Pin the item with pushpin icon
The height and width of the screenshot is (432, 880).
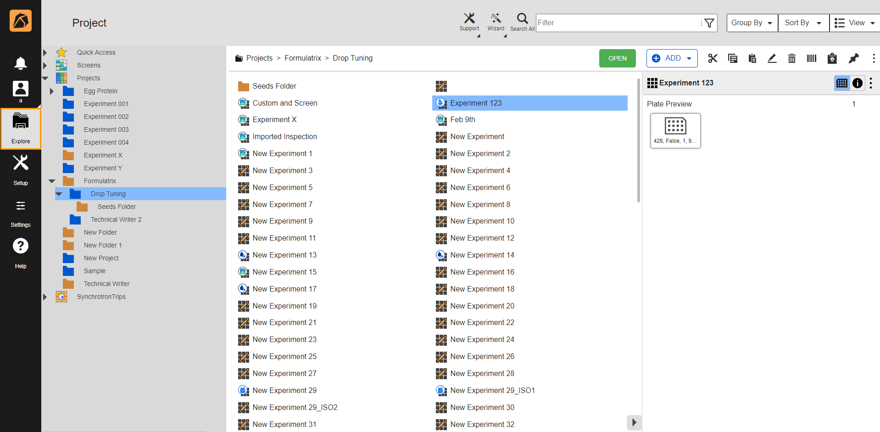point(853,58)
